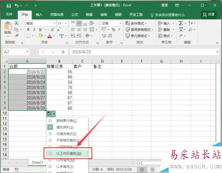This screenshot has width=222, height=173.
Task: Click the Save icon in quick access toolbar
Action: [x=8, y=6]
